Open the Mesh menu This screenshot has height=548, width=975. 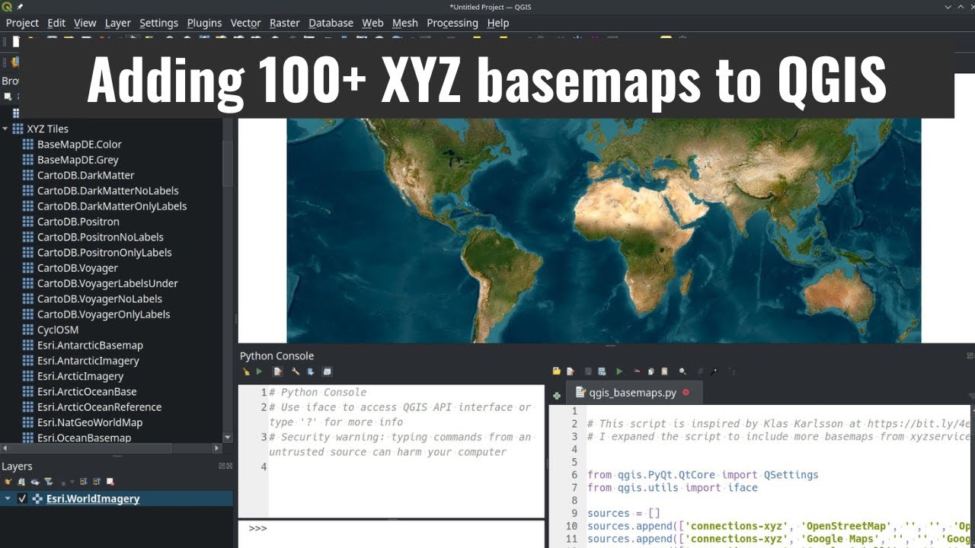click(404, 23)
